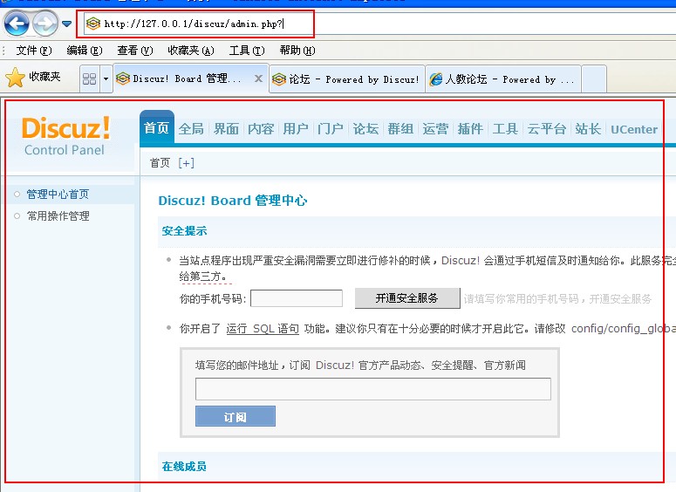Click the 安全提示 section heading
Image resolution: width=676 pixels, height=492 pixels.
coord(184,231)
